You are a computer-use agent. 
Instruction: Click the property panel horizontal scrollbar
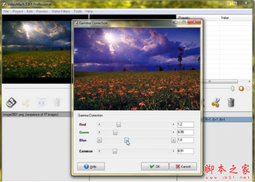220,81
